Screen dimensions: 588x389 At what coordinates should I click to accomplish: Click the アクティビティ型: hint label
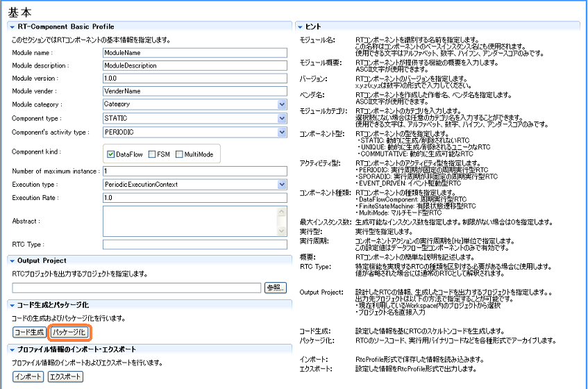(x=319, y=163)
